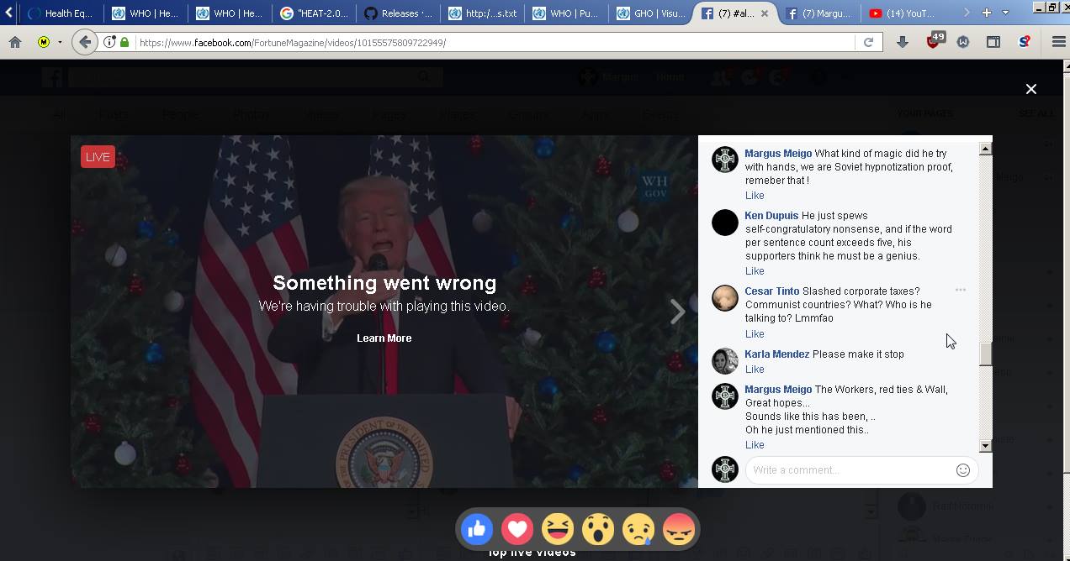The image size is (1070, 561).
Task: Like Karla Mendez's comment
Action: pos(755,370)
